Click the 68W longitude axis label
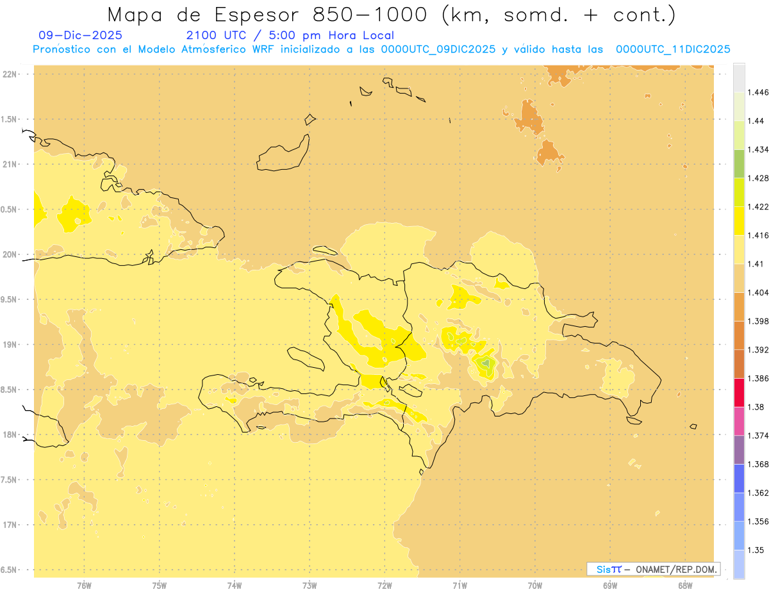The image size is (769, 594). (x=685, y=585)
